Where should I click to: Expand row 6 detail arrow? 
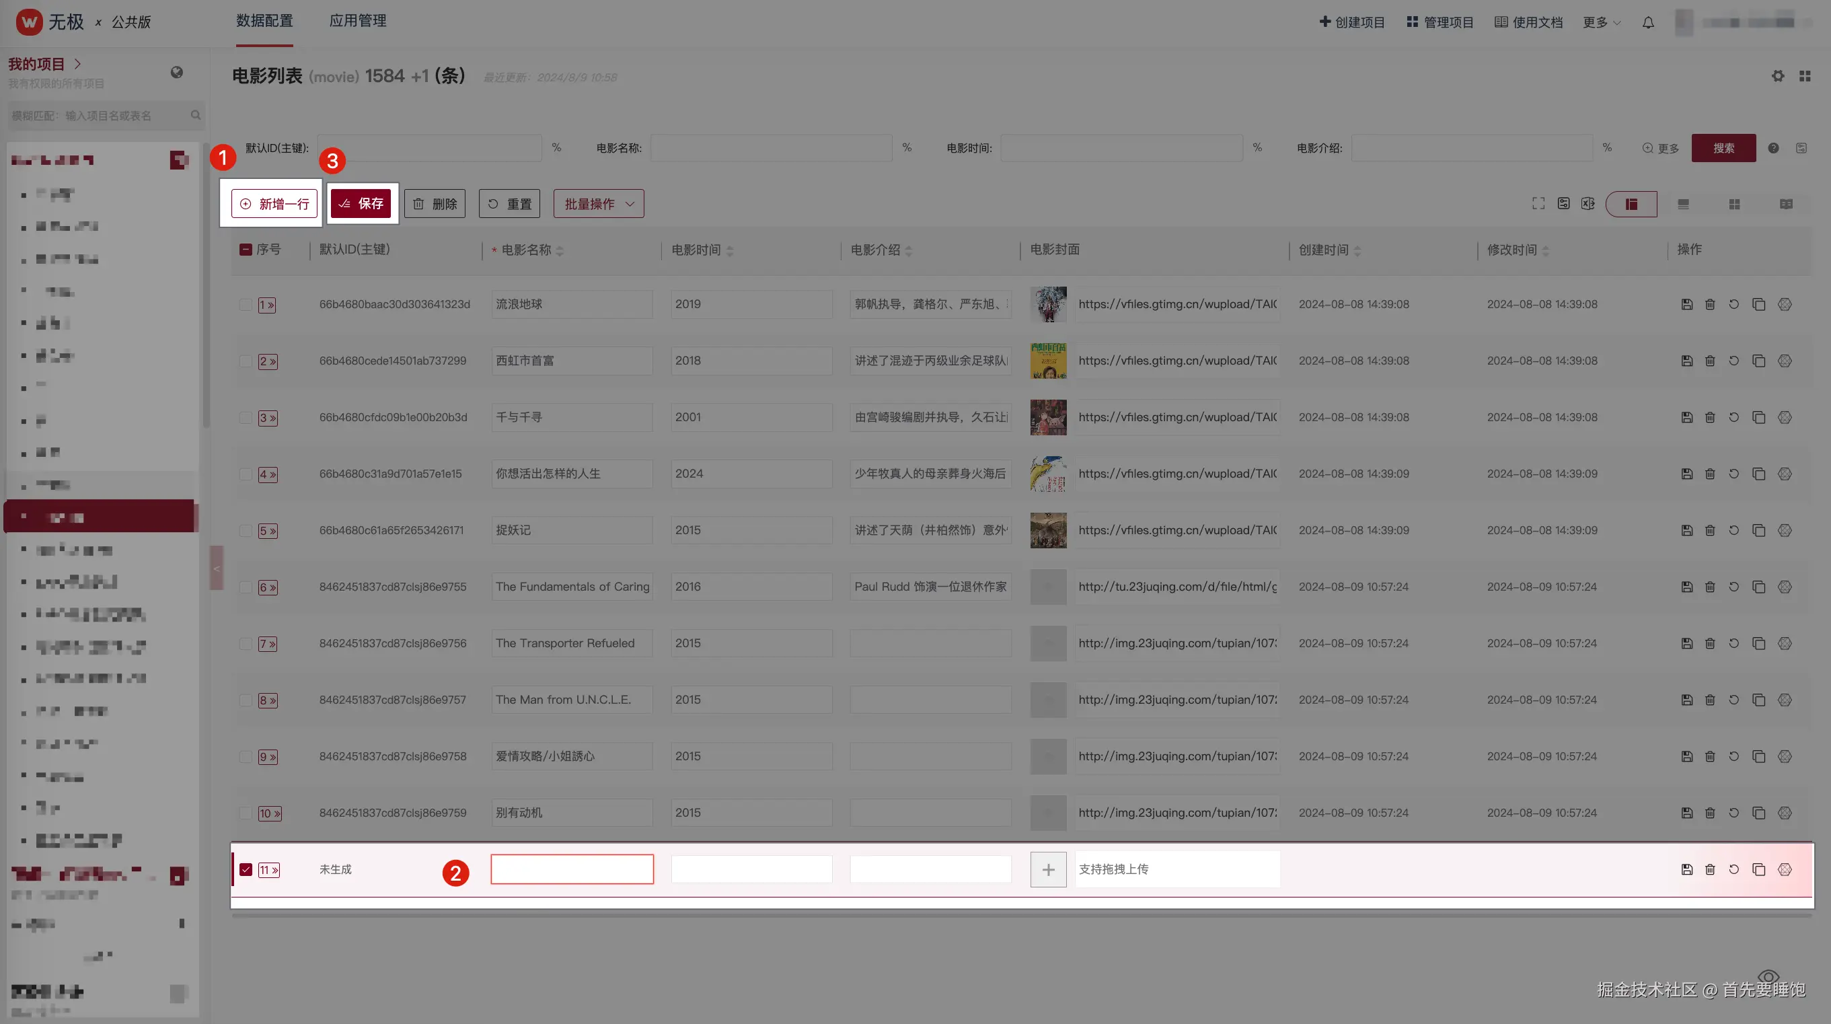tap(268, 587)
